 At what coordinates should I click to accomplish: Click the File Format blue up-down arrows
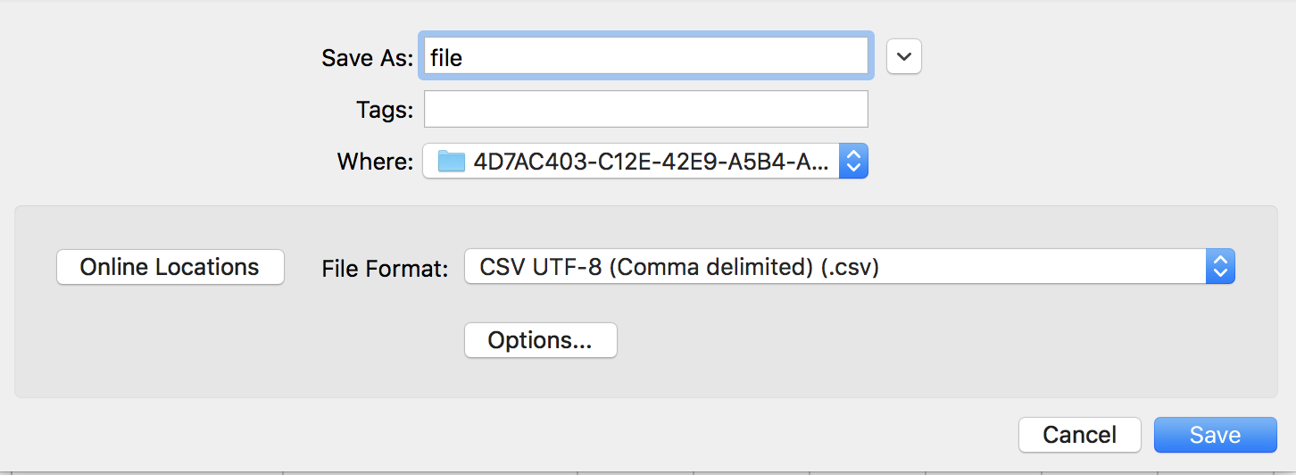click(x=1220, y=266)
